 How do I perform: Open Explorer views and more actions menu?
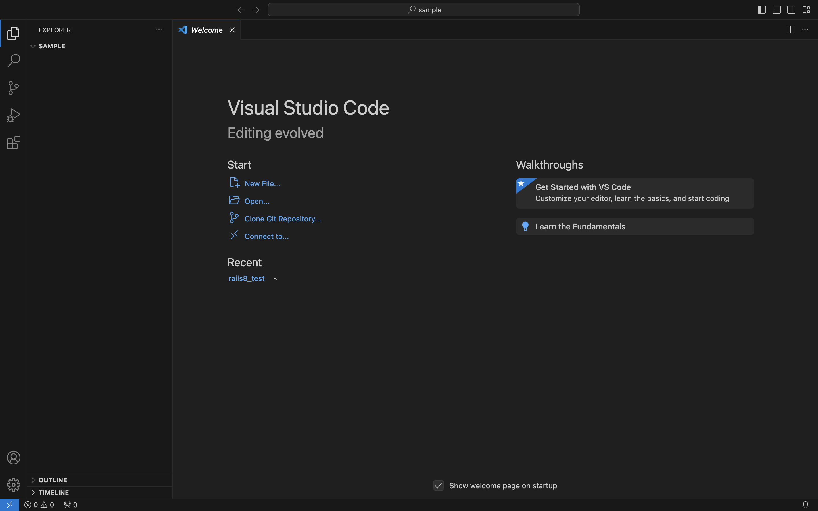[159, 30]
